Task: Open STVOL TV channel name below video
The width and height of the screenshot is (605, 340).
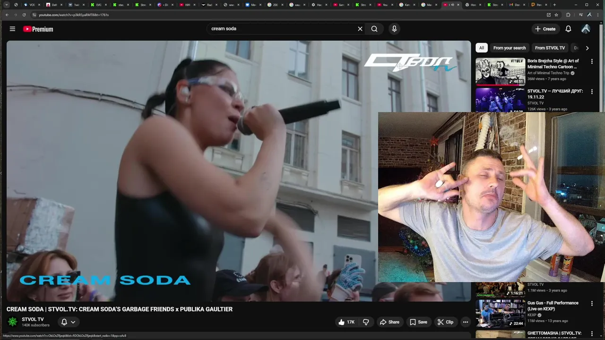Action: coord(33,319)
